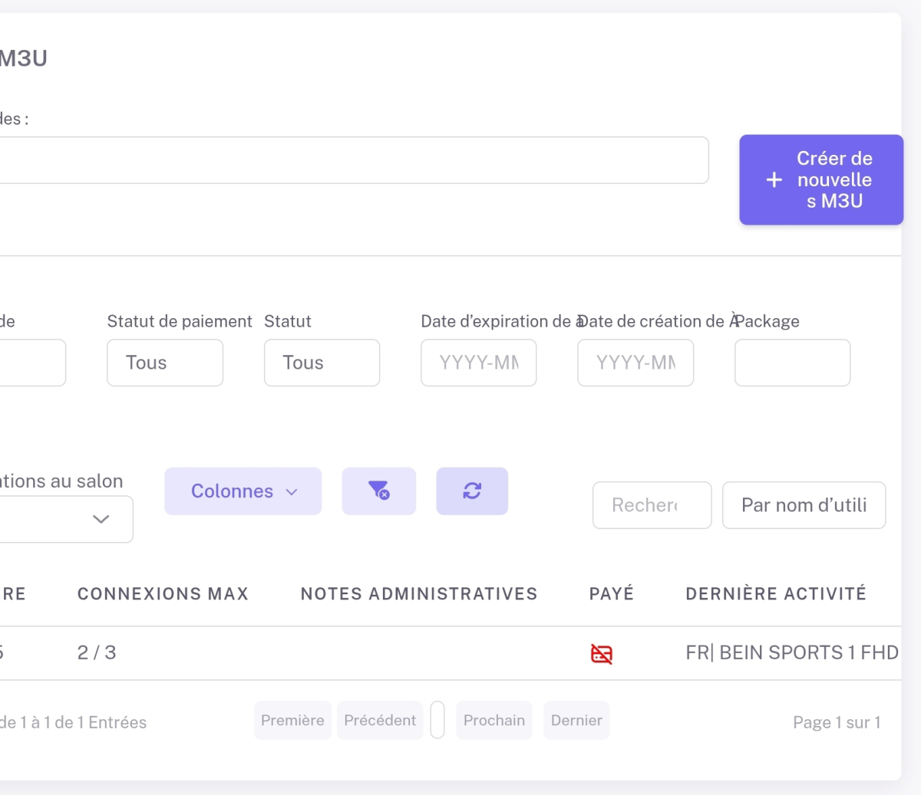Go to Dernier page

point(576,721)
